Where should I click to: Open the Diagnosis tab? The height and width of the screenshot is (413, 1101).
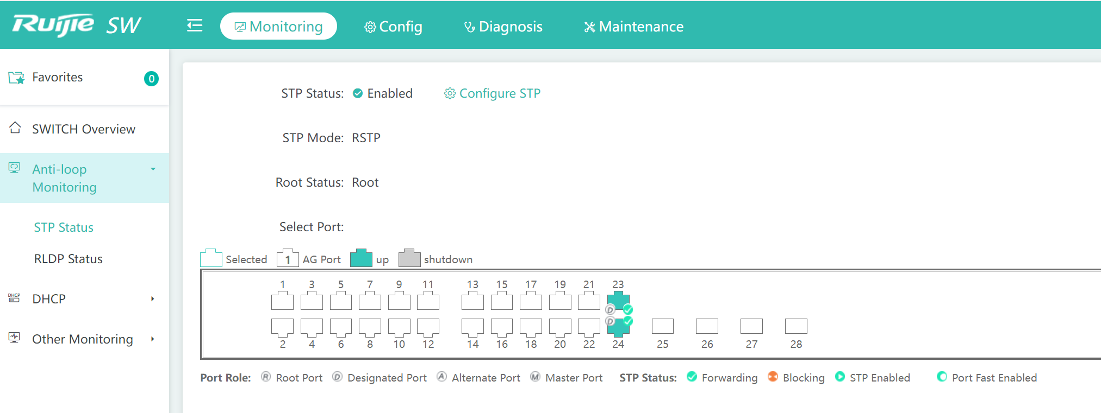503,27
